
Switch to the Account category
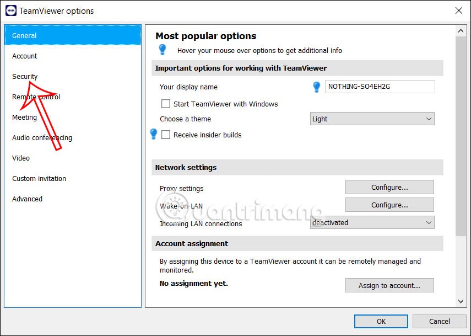(x=25, y=56)
